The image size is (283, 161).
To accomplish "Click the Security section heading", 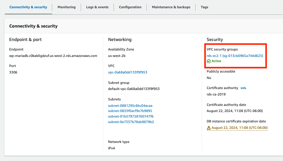I will coord(215,39).
